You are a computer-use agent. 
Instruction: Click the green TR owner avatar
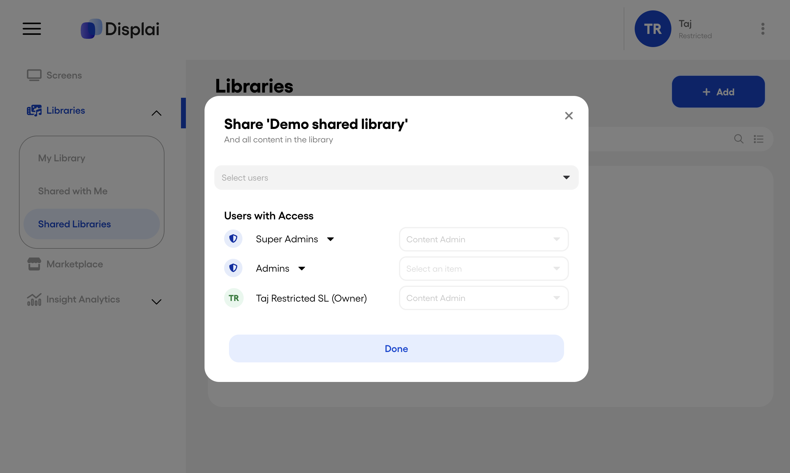pos(234,298)
